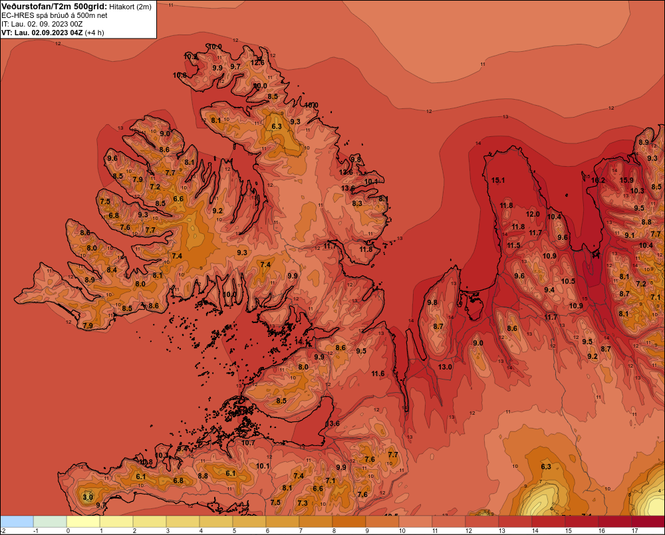Click the 15.9 temperature value
The image size is (665, 535).
(626, 180)
